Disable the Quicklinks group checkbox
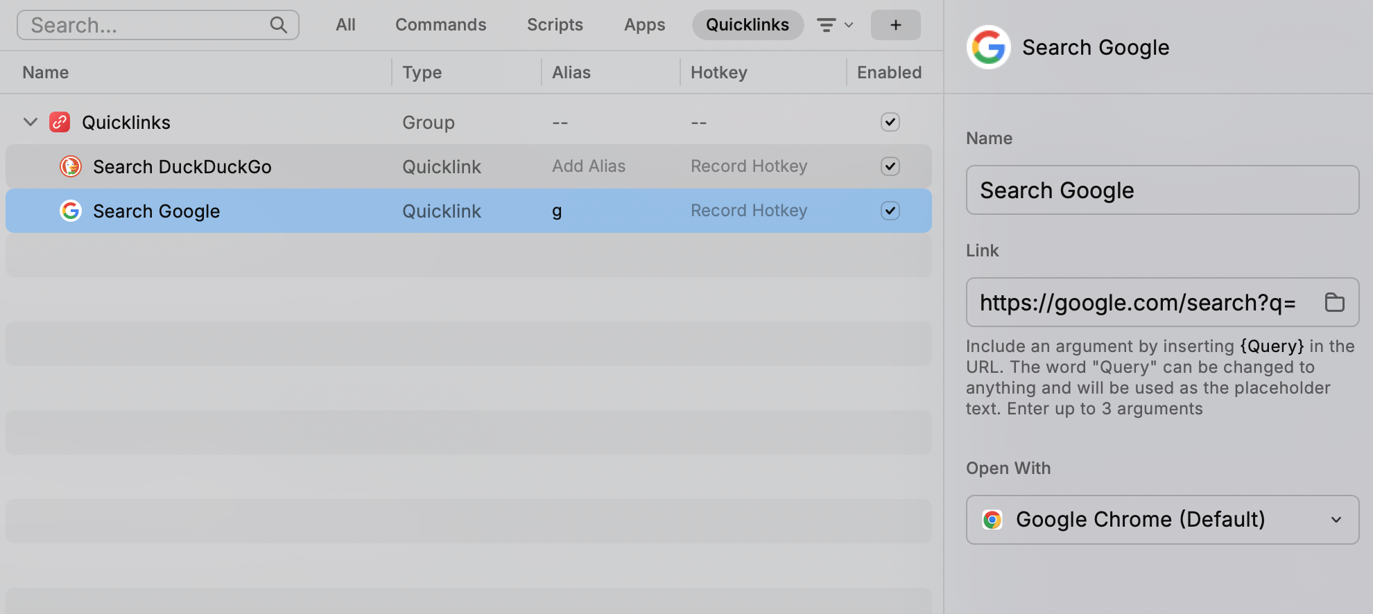Screen dimensions: 1373x614 (890, 122)
